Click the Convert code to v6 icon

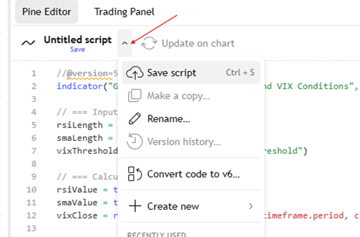[x=134, y=174]
